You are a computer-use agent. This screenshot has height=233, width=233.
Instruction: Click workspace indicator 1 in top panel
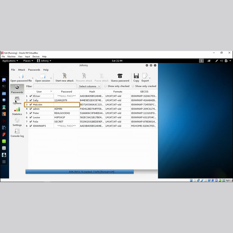(x=201, y=61)
